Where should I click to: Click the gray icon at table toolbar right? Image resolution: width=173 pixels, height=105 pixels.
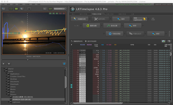click(x=169, y=41)
